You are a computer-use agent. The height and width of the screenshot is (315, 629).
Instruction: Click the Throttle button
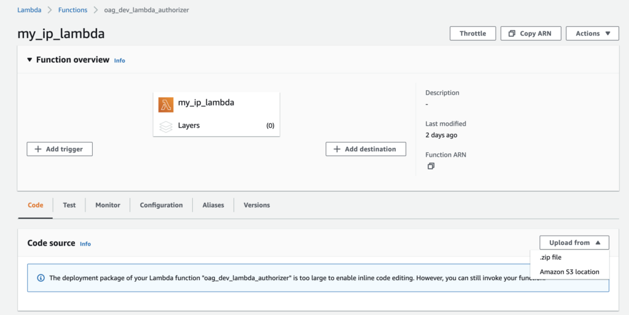coord(472,34)
